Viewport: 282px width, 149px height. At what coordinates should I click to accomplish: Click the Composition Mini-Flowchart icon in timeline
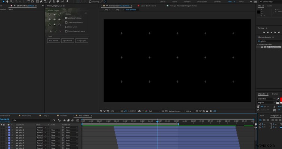point(54,120)
